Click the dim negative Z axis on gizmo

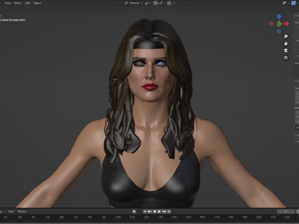pyautogui.click(x=279, y=31)
